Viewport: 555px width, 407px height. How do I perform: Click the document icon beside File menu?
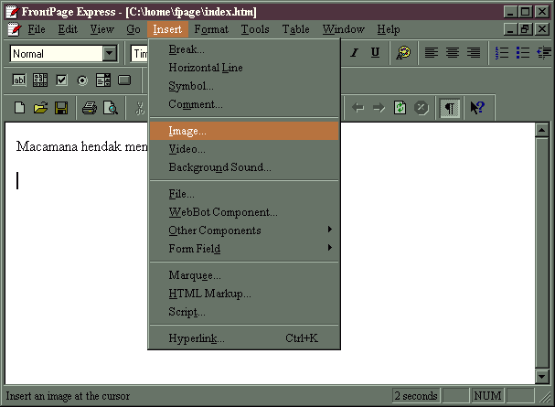point(14,29)
